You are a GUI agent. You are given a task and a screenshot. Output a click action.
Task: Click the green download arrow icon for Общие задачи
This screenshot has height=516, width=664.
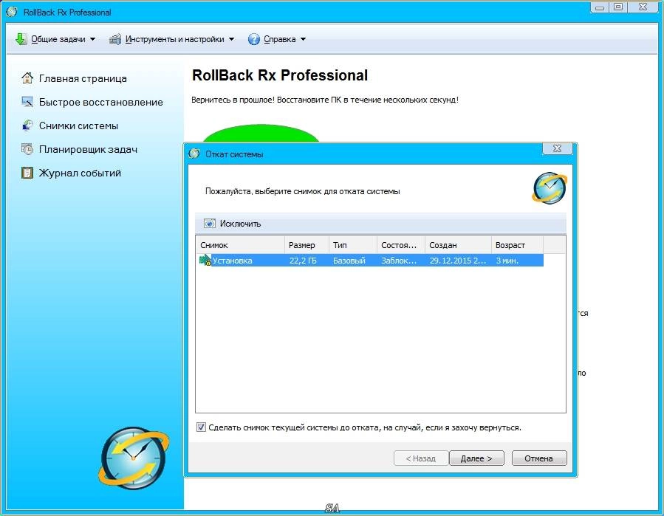pos(21,39)
